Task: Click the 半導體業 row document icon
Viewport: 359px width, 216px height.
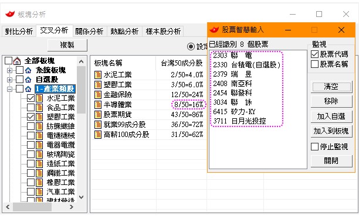Action: click(x=98, y=105)
